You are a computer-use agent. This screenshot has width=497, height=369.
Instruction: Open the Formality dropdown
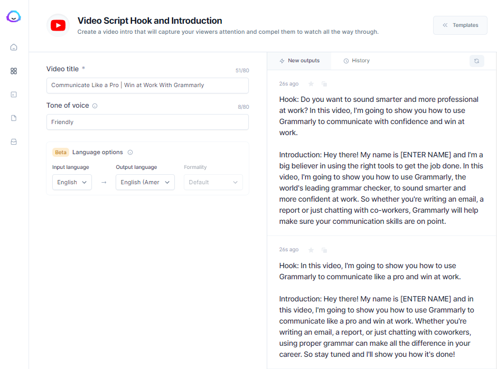(x=213, y=182)
